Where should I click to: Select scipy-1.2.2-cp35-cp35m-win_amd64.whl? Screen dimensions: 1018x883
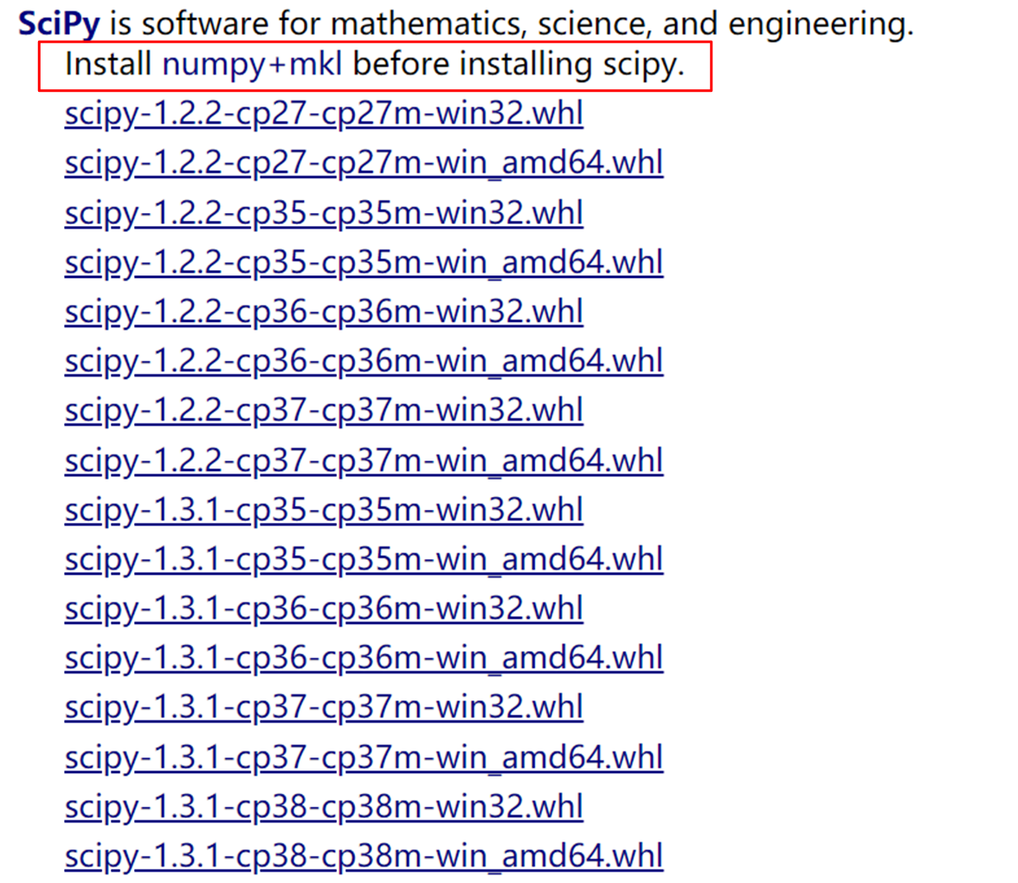(x=364, y=263)
